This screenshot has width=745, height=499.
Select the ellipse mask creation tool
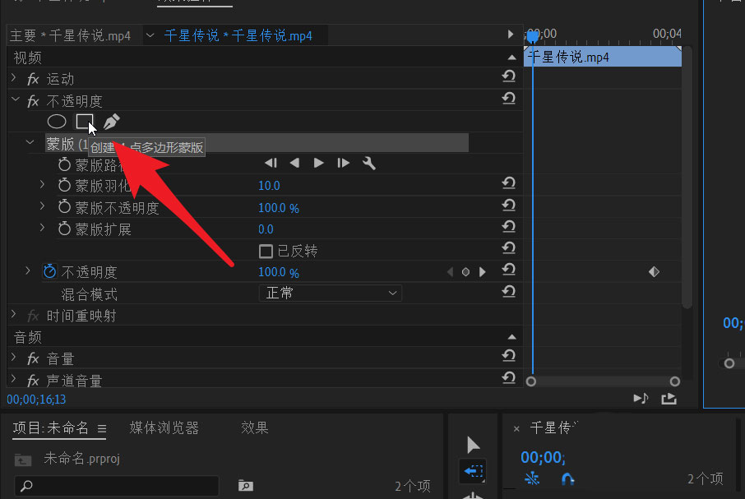pyautogui.click(x=56, y=121)
